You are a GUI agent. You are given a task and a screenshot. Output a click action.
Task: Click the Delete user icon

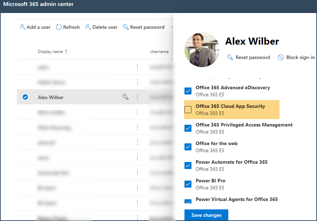[x=88, y=27]
